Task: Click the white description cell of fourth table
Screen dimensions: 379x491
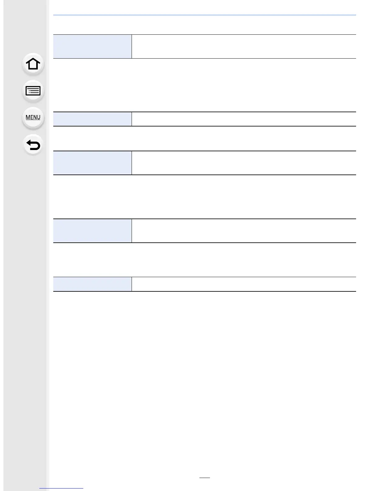Action: tap(244, 231)
